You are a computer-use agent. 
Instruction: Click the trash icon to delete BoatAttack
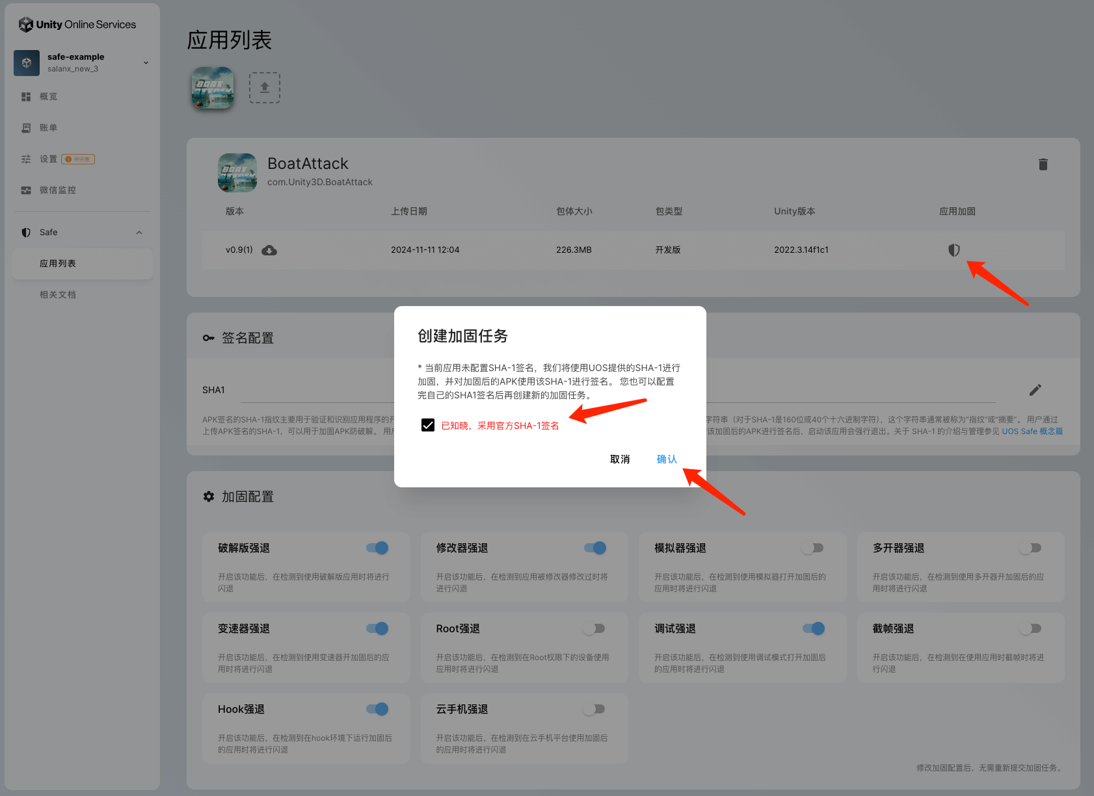[x=1043, y=164]
